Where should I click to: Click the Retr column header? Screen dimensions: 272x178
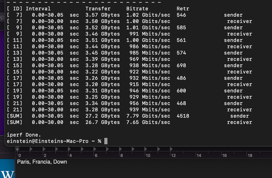pyautogui.click(x=183, y=9)
